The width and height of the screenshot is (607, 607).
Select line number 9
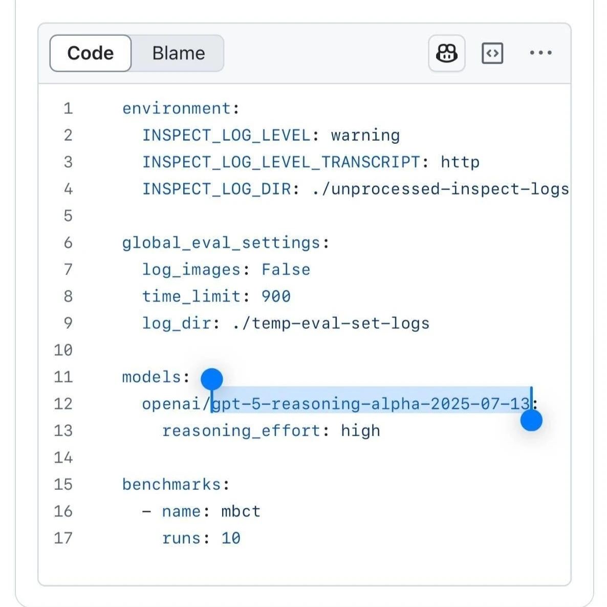[x=68, y=323]
